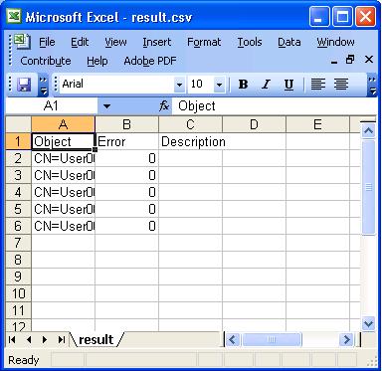Restore the workbook window inside Excel
Viewport: 382px width, 371px height.
(350, 60)
